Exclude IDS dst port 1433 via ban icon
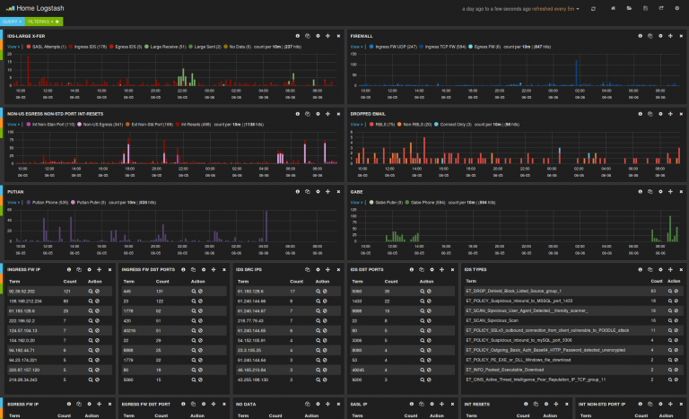Screen dimensions: 689x419 pos(429,301)
